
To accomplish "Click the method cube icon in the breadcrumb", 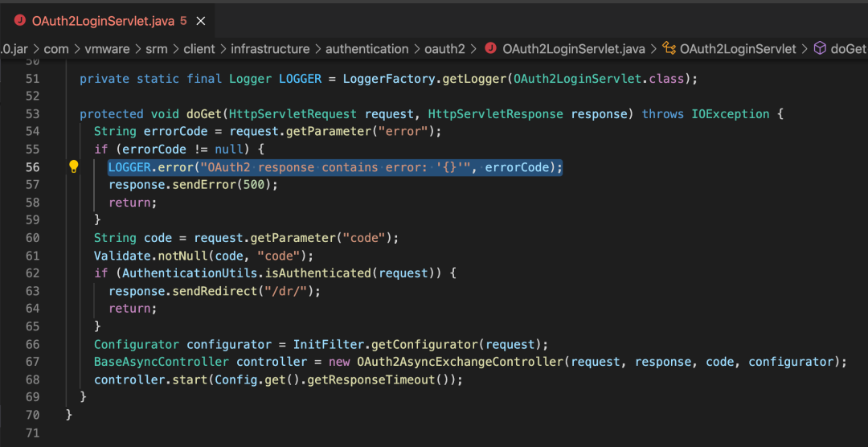I will pyautogui.click(x=820, y=49).
